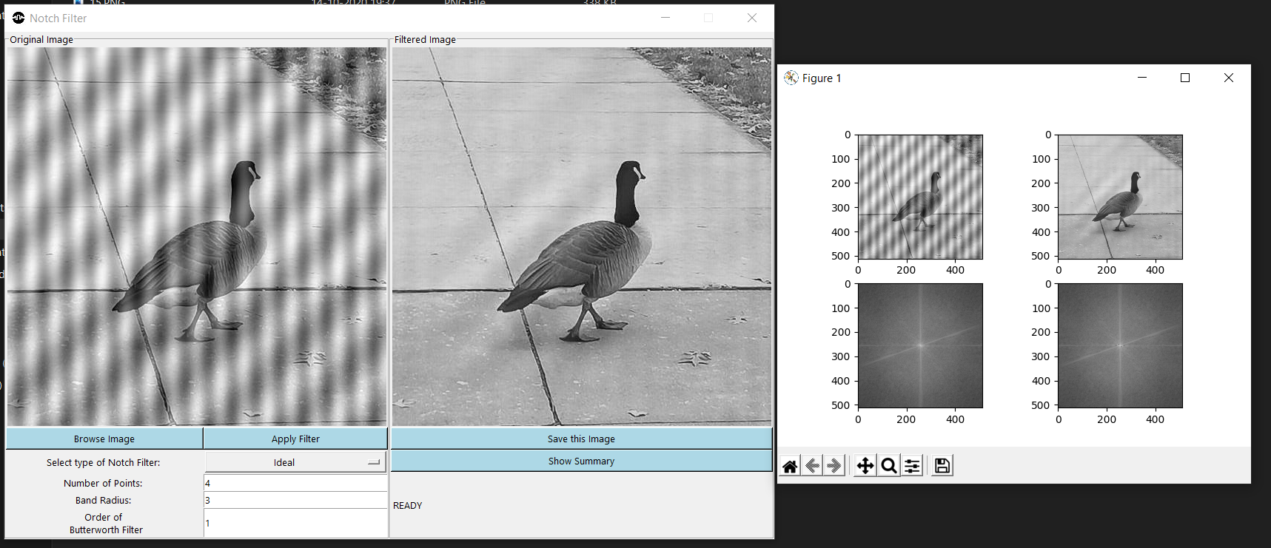Click the Browse Image button
The height and width of the screenshot is (548, 1271).
click(x=104, y=439)
